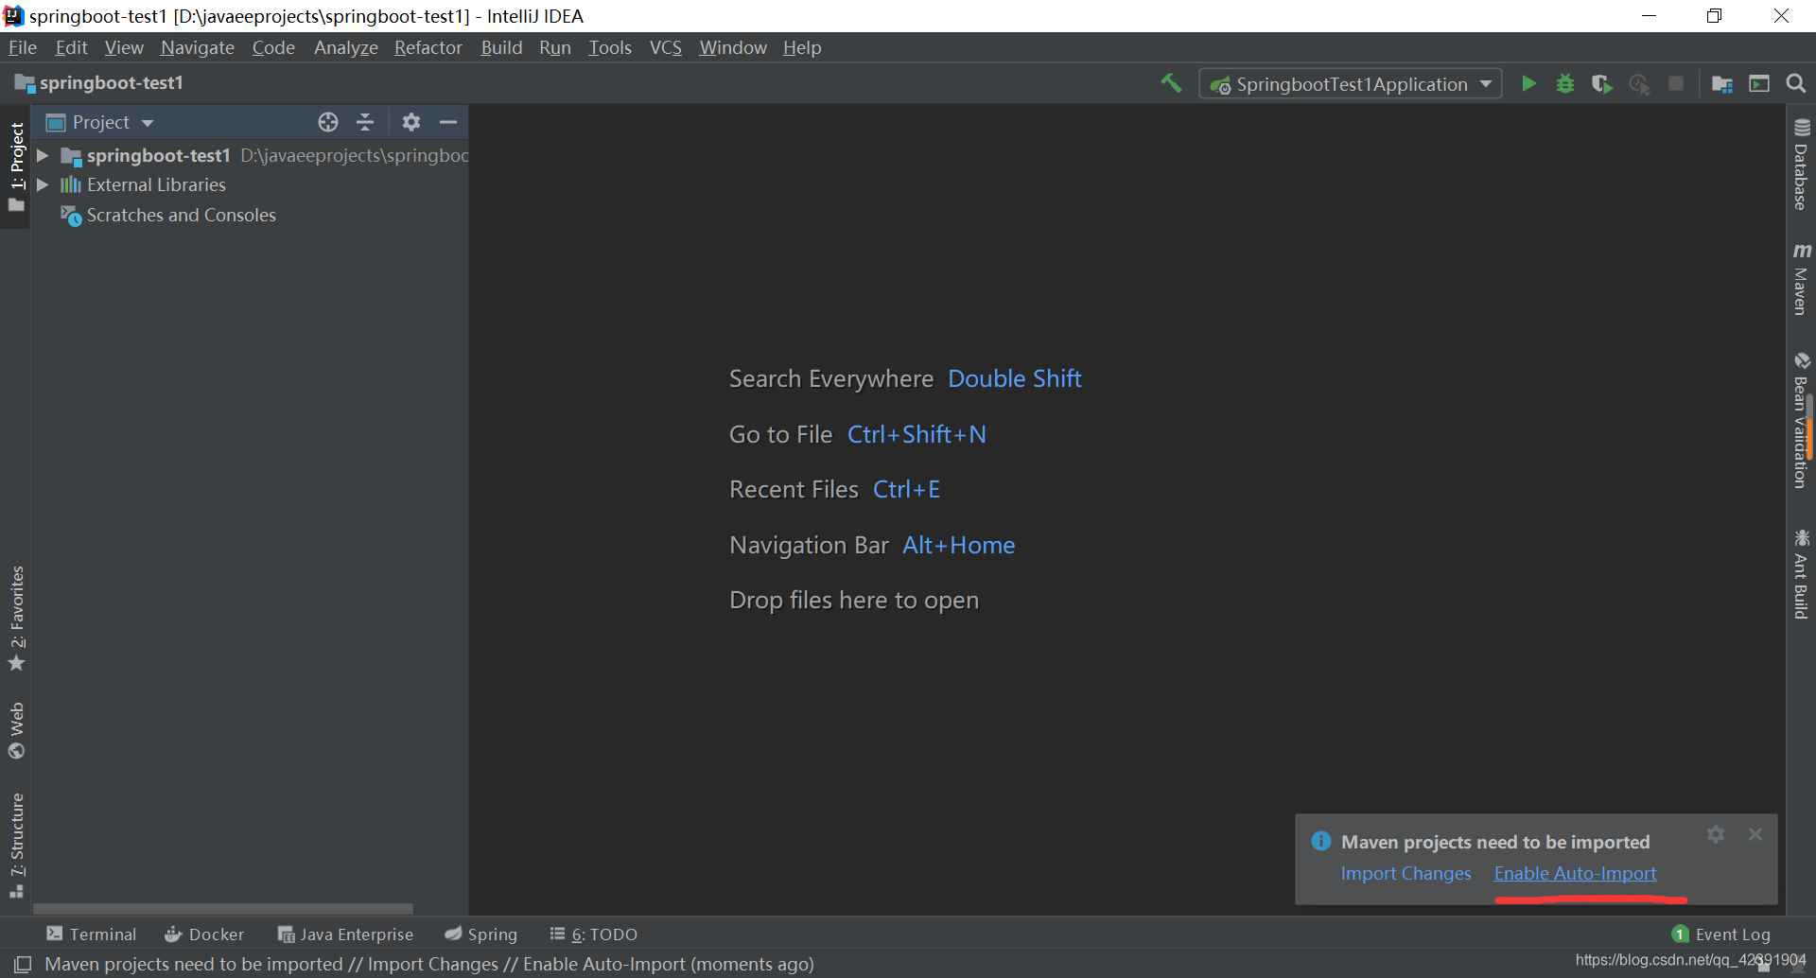The width and height of the screenshot is (1816, 978).
Task: Click the Import Changes link
Action: coord(1406,874)
